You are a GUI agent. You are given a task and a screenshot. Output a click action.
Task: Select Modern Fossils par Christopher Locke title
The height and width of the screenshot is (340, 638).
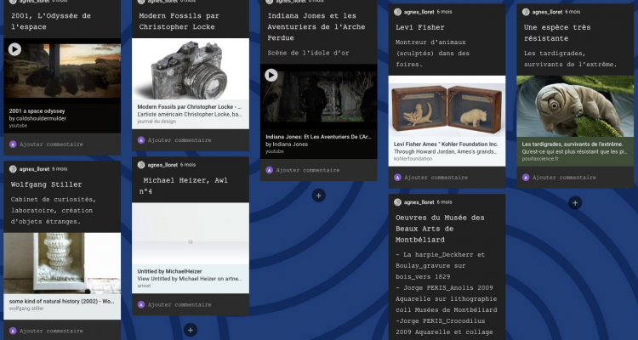179,21
